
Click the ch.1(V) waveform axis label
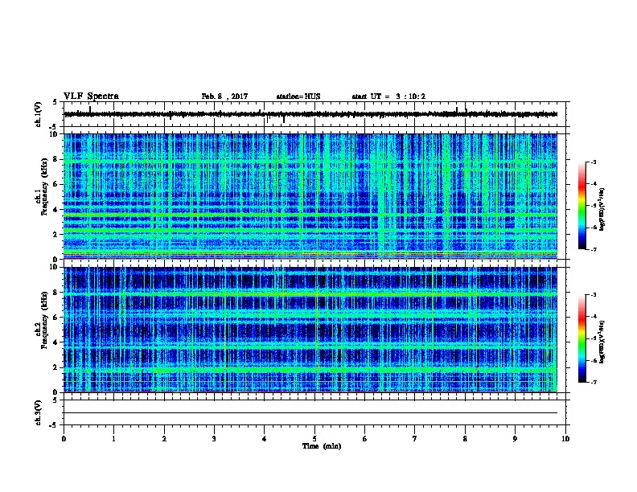point(39,114)
